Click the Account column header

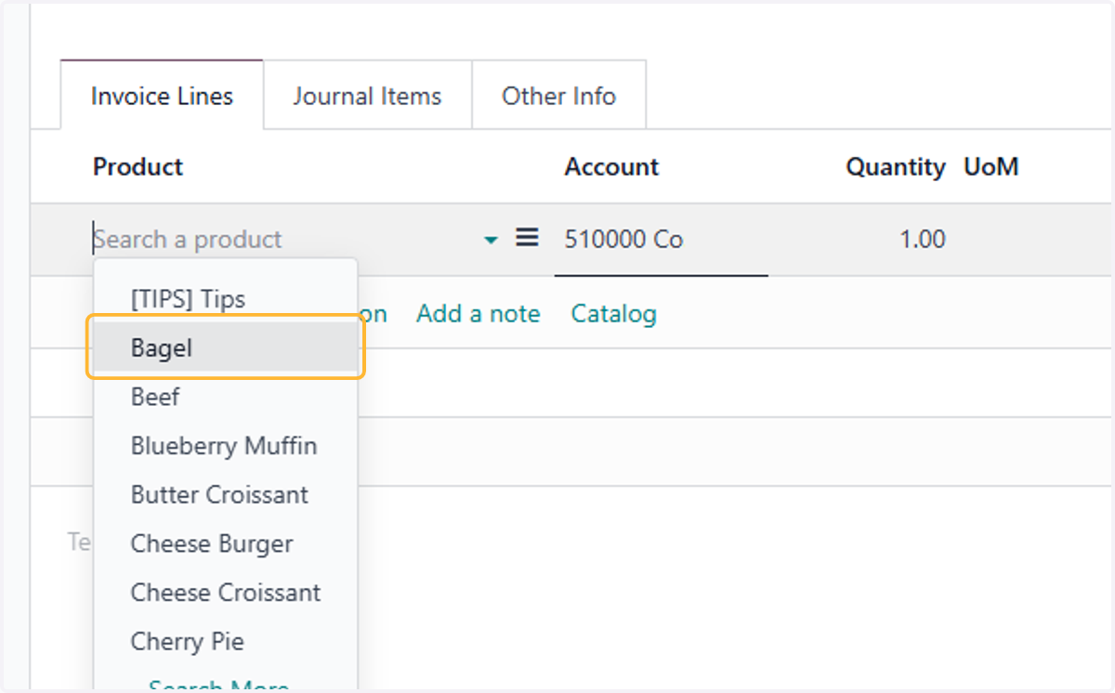[611, 167]
